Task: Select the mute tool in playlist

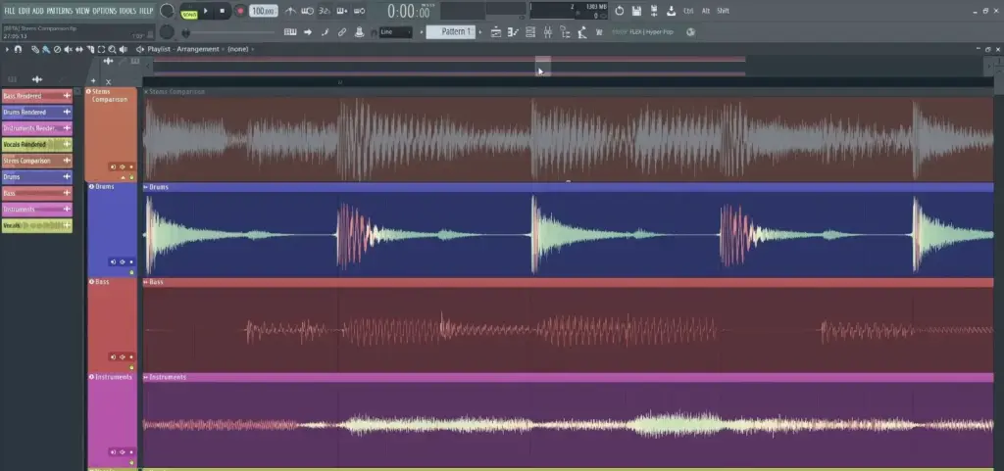Action: [68, 49]
